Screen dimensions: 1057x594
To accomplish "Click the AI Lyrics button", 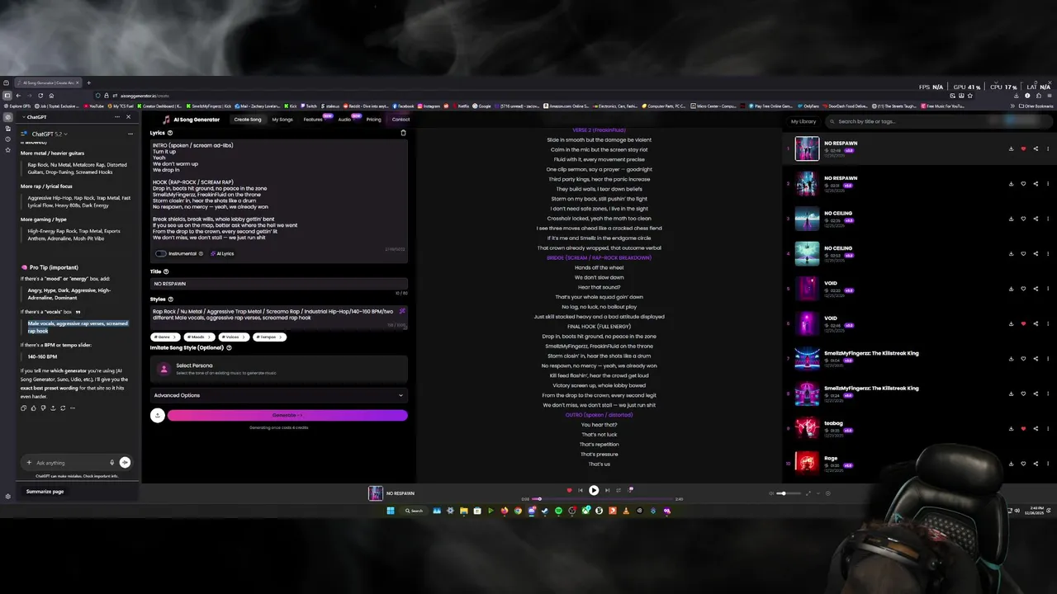I will [x=222, y=253].
